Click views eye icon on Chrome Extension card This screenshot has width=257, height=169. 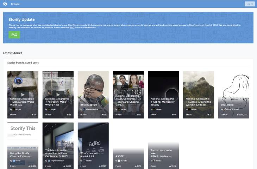click(x=30, y=166)
